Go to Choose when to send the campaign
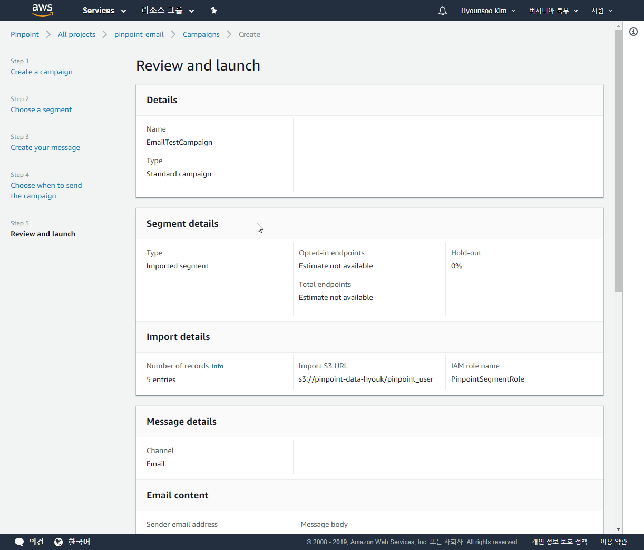 (x=46, y=191)
